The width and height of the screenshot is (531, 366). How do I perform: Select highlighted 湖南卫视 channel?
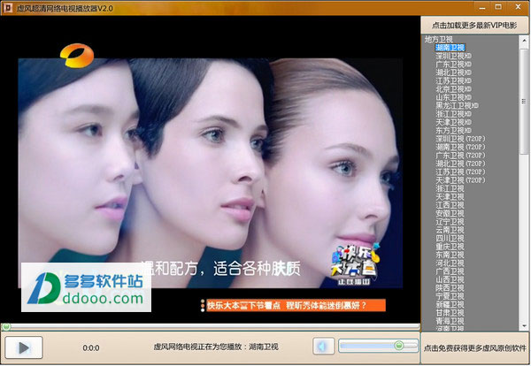point(450,48)
